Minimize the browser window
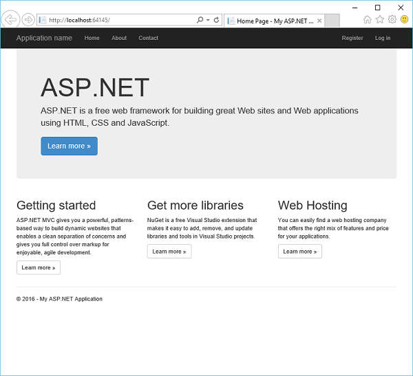Viewport: 413px width, 376px height. (354, 8)
